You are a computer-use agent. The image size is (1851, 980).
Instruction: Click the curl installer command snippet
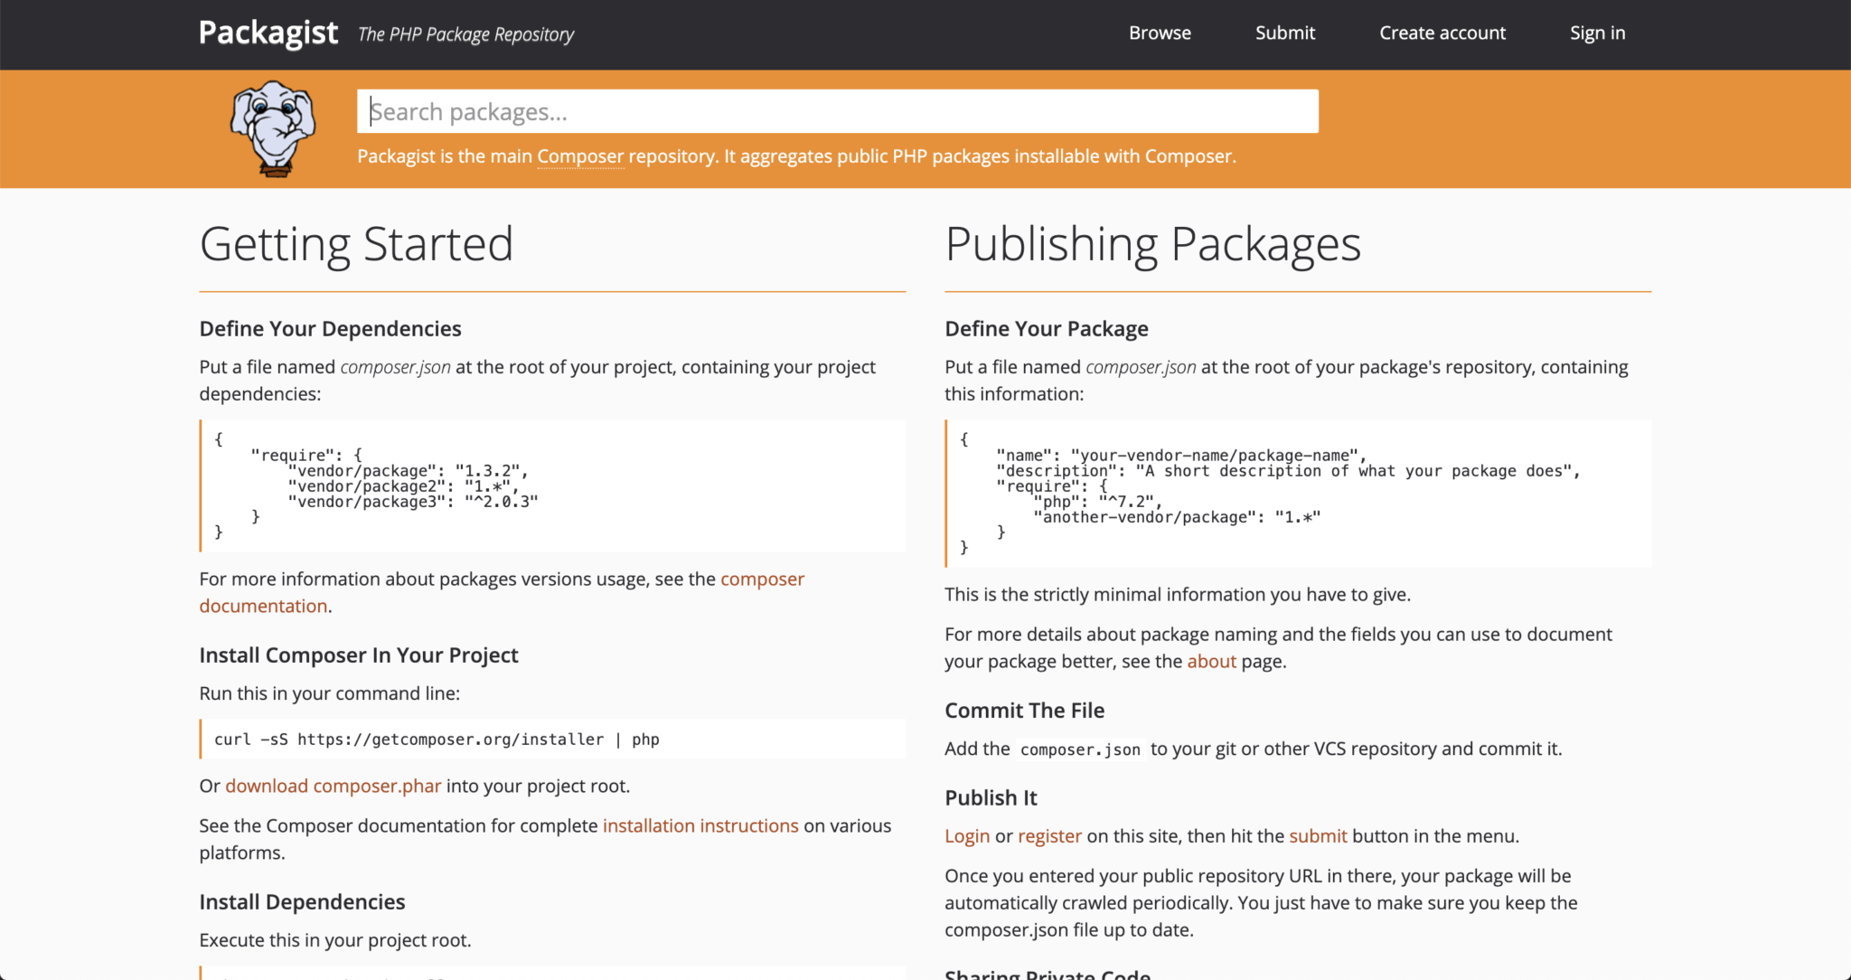[552, 739]
